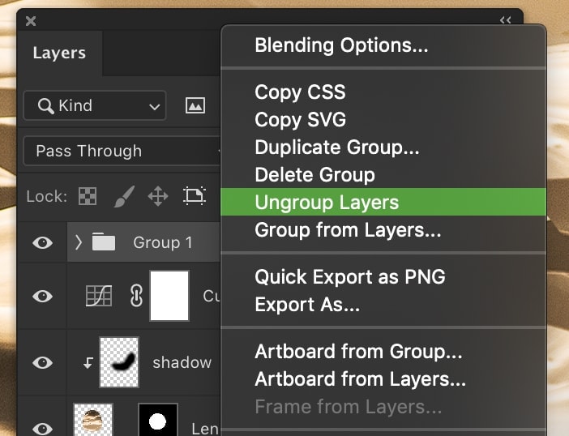
Task: Click prevent artboard auto-nesting lock icon
Action: pyautogui.click(x=195, y=196)
